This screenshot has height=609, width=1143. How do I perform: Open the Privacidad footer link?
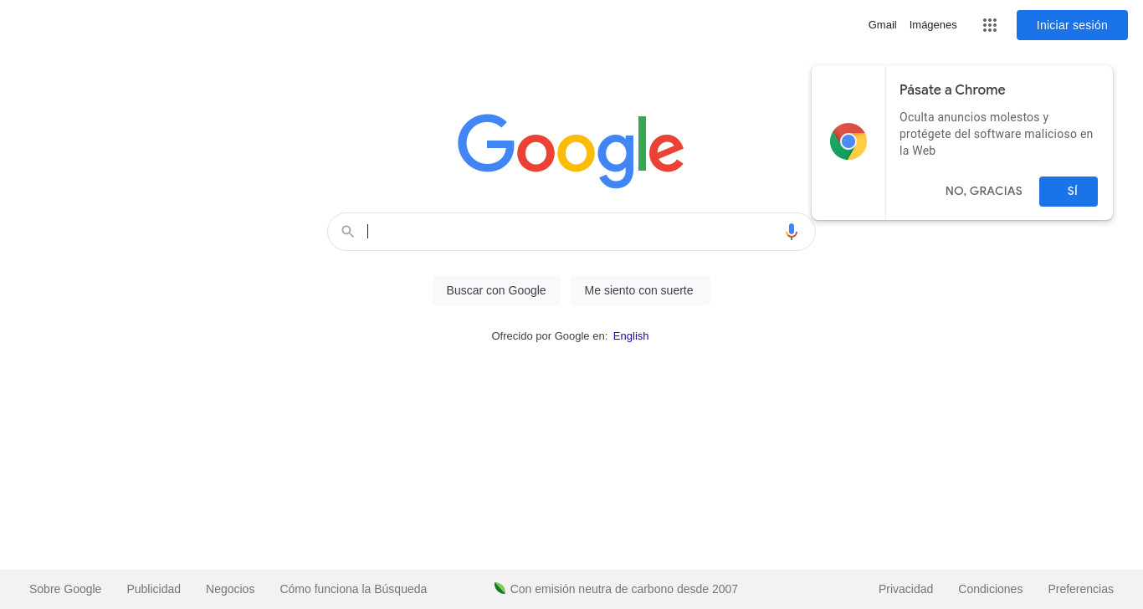[x=905, y=589]
